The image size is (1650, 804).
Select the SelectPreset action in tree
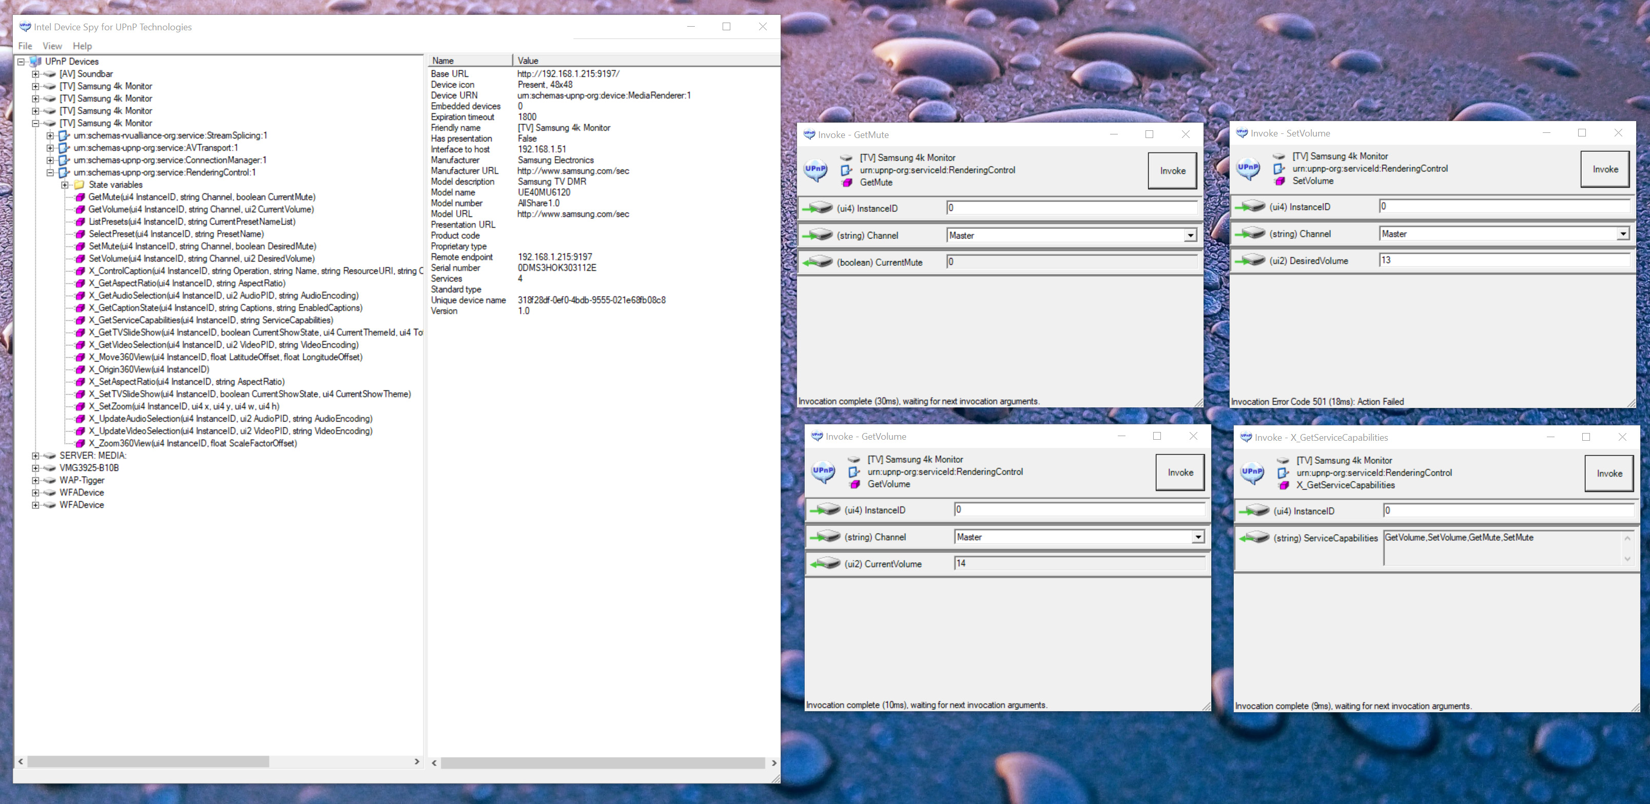(x=176, y=234)
